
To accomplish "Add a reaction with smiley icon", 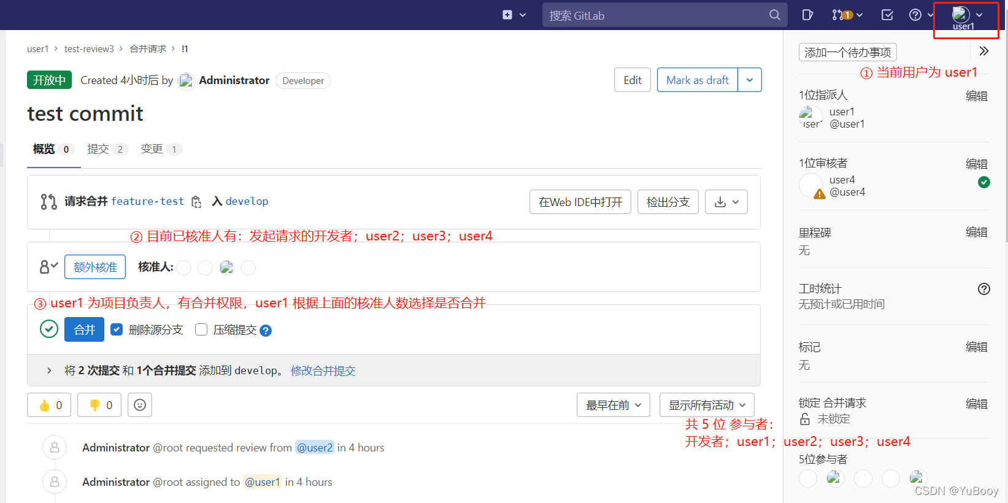I will (x=140, y=405).
